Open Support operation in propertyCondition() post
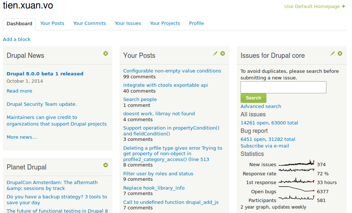The height and width of the screenshot is (213, 352). pos(171,131)
